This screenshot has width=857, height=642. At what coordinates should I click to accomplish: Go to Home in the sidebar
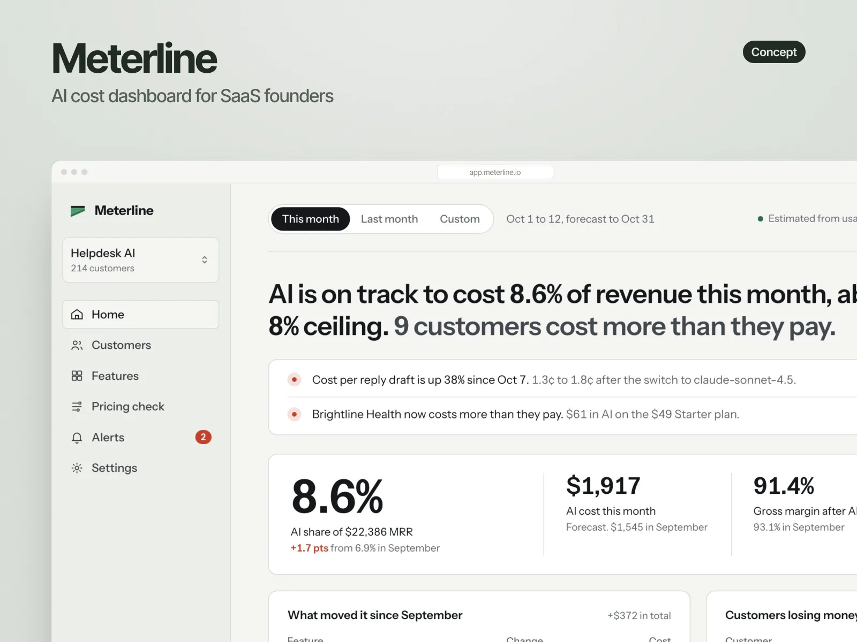point(141,315)
